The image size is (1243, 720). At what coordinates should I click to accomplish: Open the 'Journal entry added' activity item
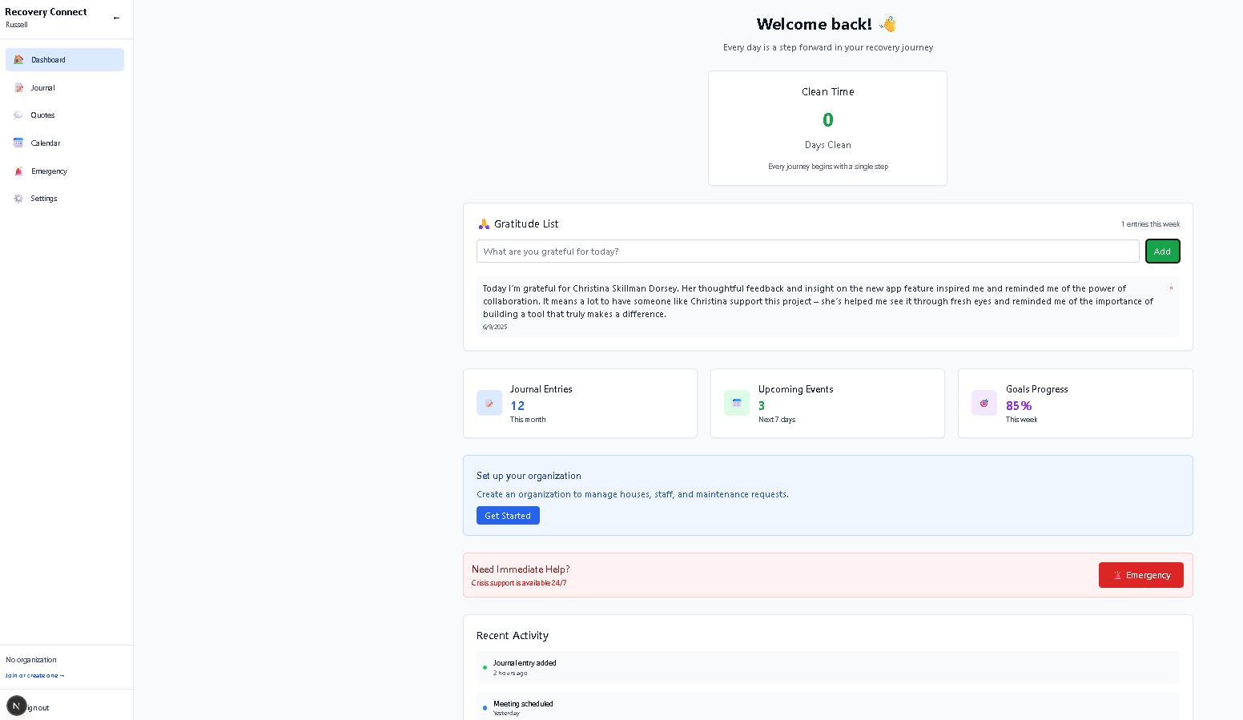point(525,663)
